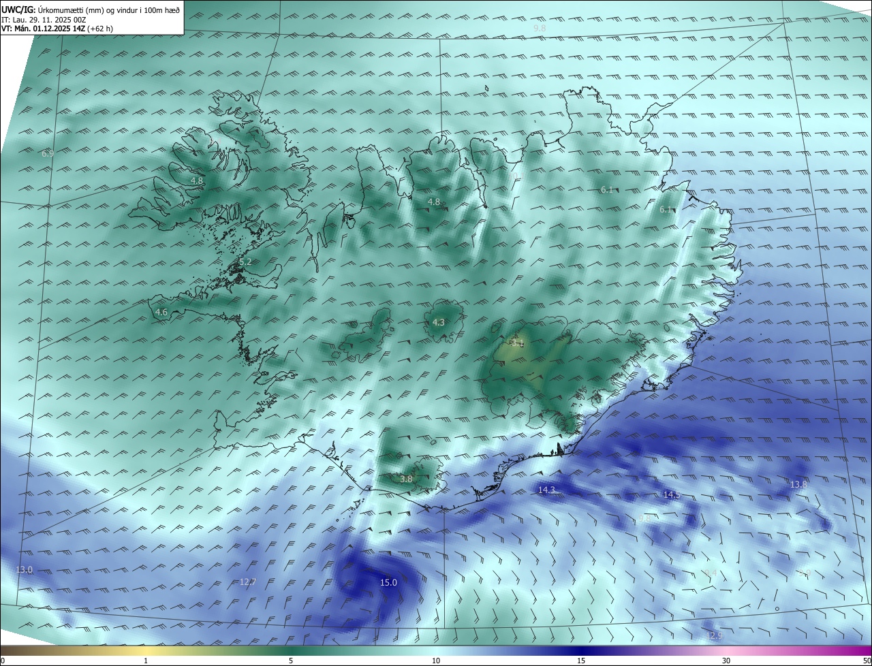This screenshot has height=666, width=872.
Task: Click the calm-wind circle symbol offshore southeast
Action: 777,609
